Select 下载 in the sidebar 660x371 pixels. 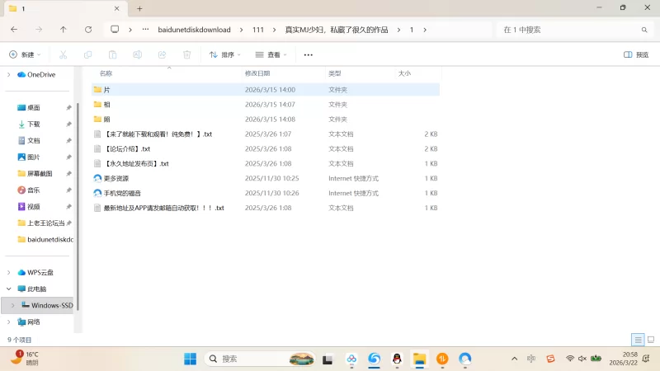pos(33,124)
